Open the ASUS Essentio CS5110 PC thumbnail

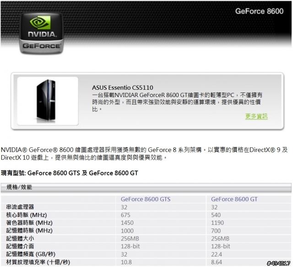click(x=48, y=101)
